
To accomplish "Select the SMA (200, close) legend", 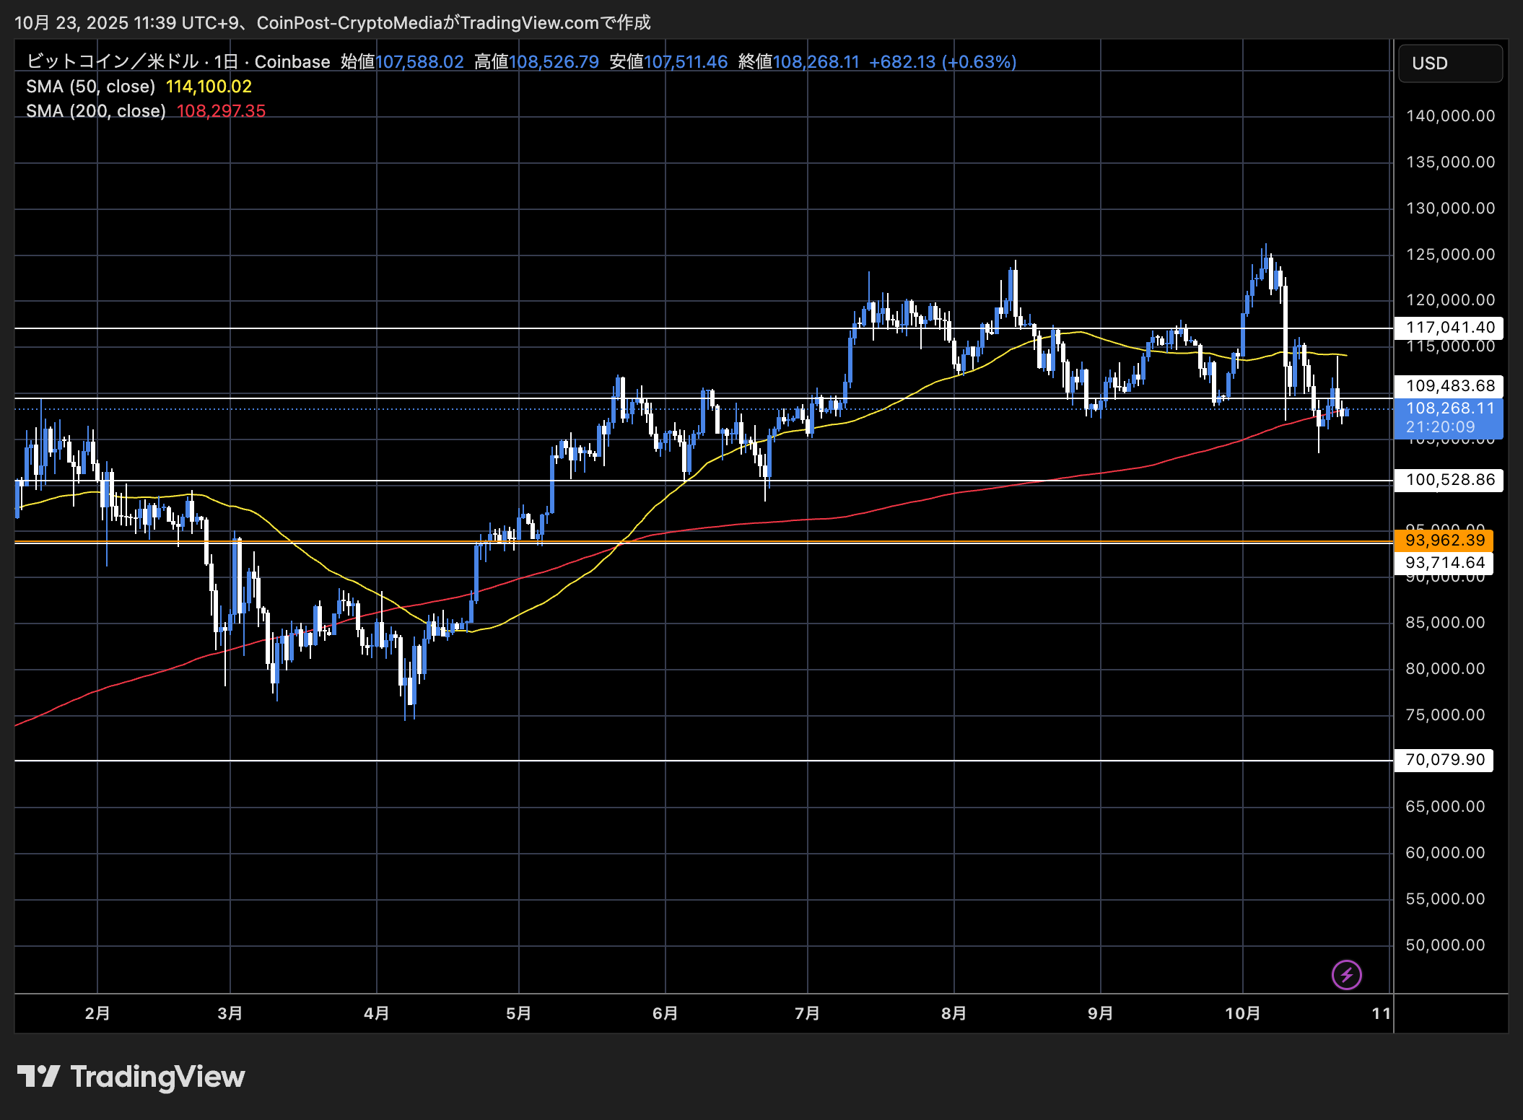I will pyautogui.click(x=96, y=111).
